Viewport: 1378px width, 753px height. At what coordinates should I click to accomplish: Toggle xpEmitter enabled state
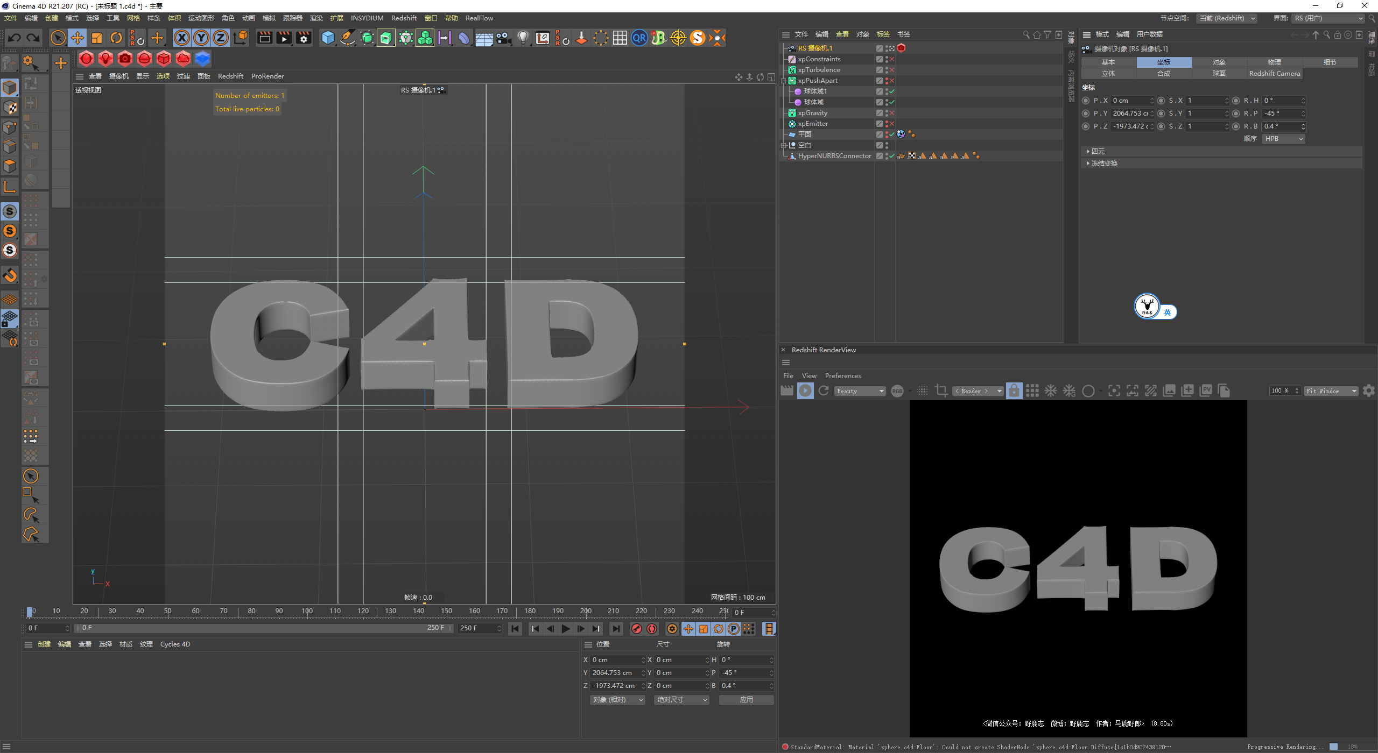pos(892,124)
